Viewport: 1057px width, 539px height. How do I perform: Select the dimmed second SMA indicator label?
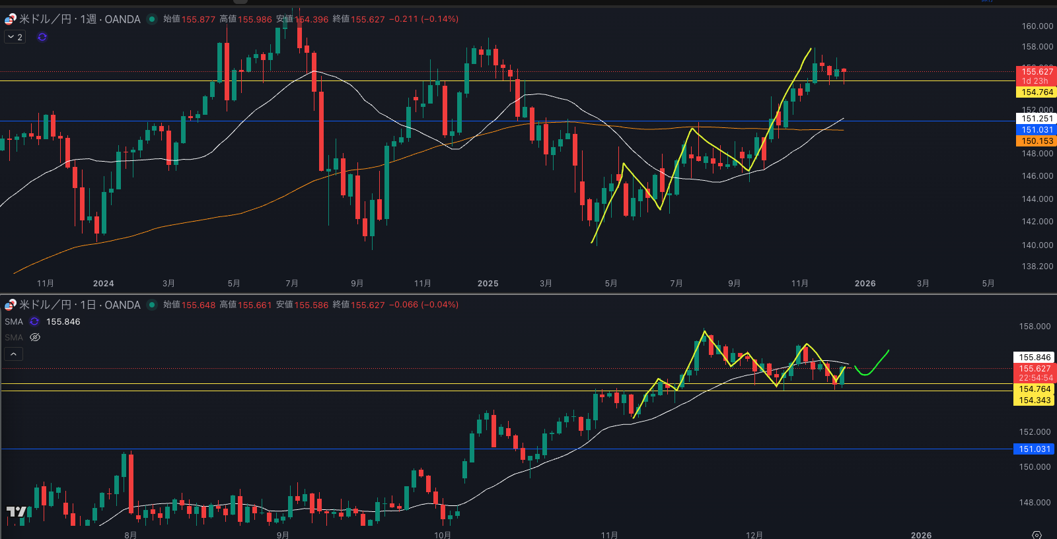click(14, 337)
